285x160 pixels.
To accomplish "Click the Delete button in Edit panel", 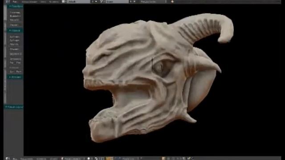I will (15, 44).
